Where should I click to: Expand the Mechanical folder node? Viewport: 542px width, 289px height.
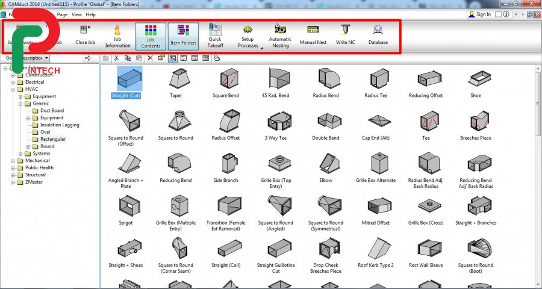point(13,161)
